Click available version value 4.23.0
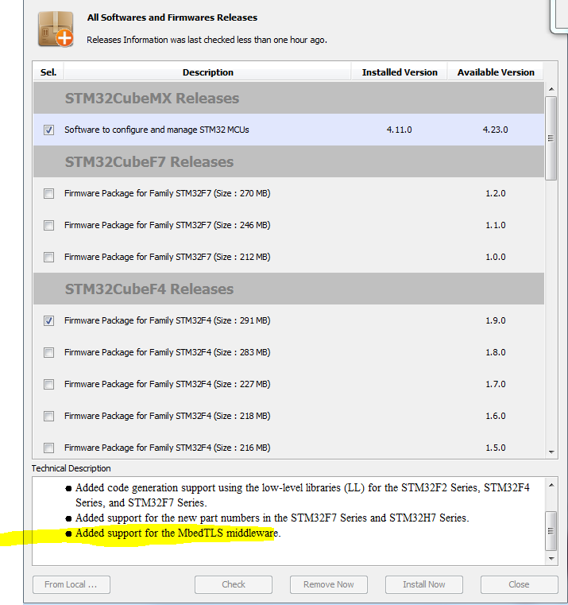 (x=495, y=130)
